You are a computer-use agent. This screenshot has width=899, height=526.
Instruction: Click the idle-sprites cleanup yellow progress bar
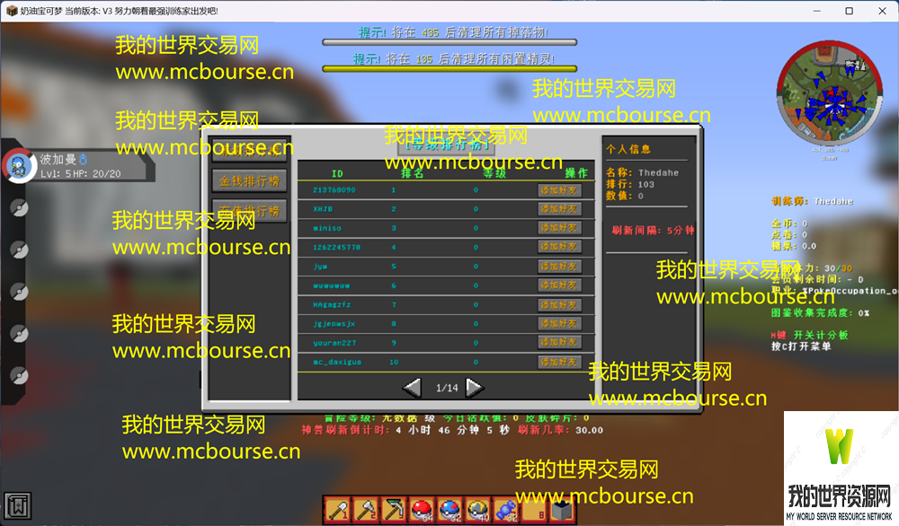449,69
